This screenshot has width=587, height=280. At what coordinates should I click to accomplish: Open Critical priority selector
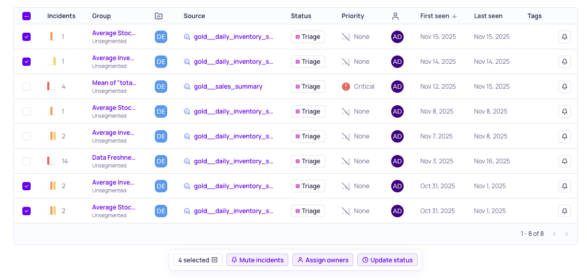pos(358,87)
